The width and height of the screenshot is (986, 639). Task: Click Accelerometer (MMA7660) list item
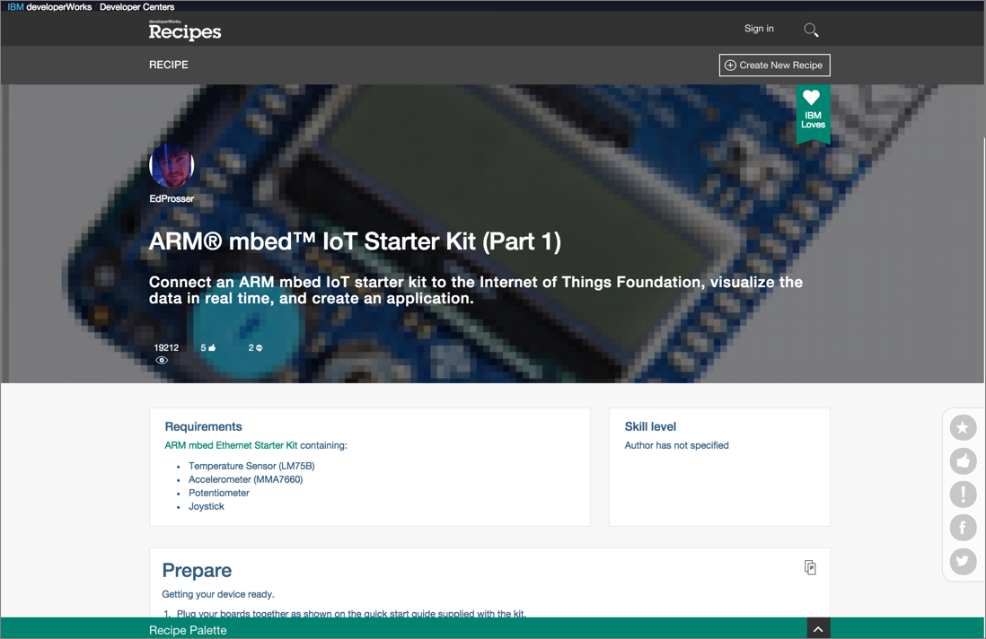tap(245, 479)
